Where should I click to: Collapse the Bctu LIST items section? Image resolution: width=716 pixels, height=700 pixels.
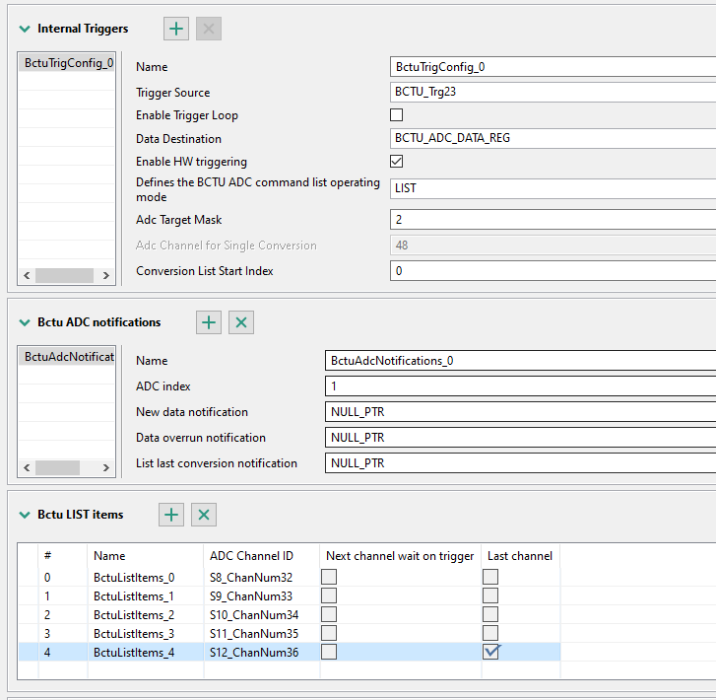25,515
